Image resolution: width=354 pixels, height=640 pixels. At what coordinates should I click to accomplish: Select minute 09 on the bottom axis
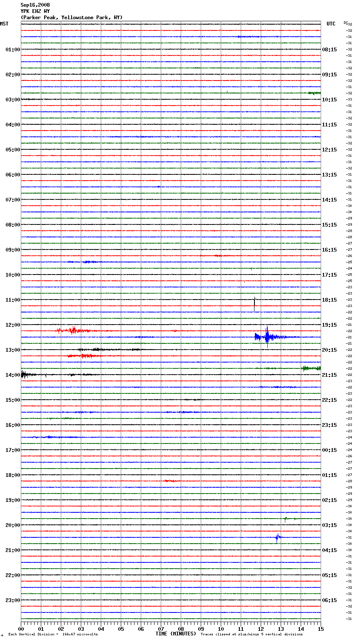click(x=201, y=629)
